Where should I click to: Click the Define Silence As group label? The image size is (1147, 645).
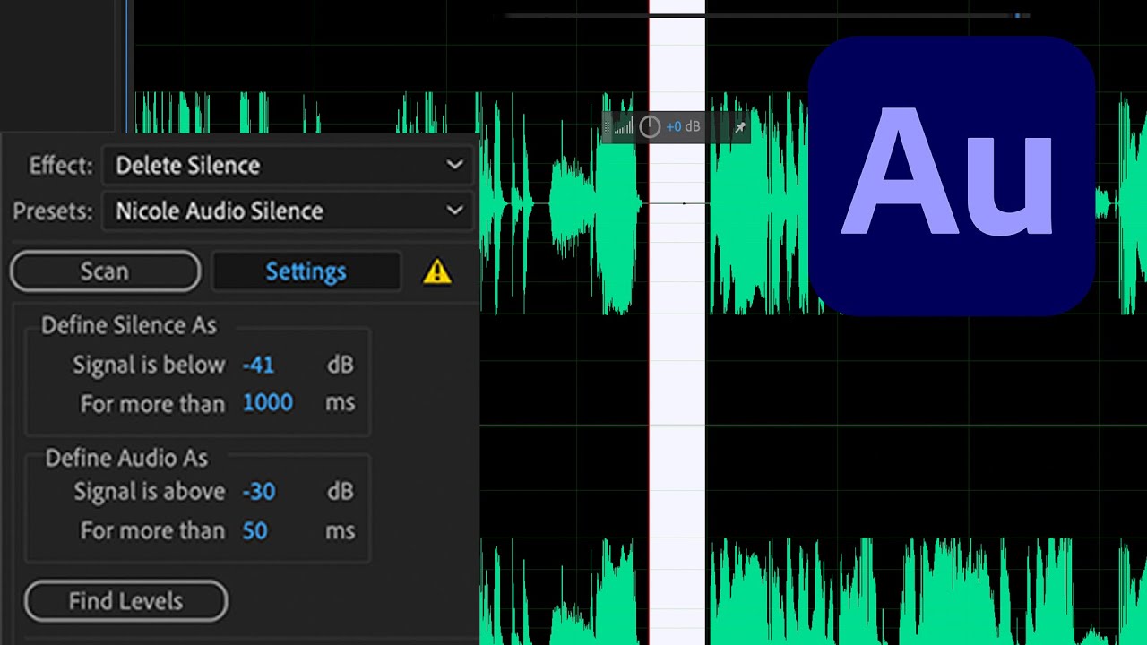tap(129, 326)
